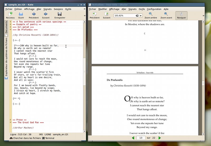Open Aller menu in Kate
The image size is (211, 146).
pos(39,9)
